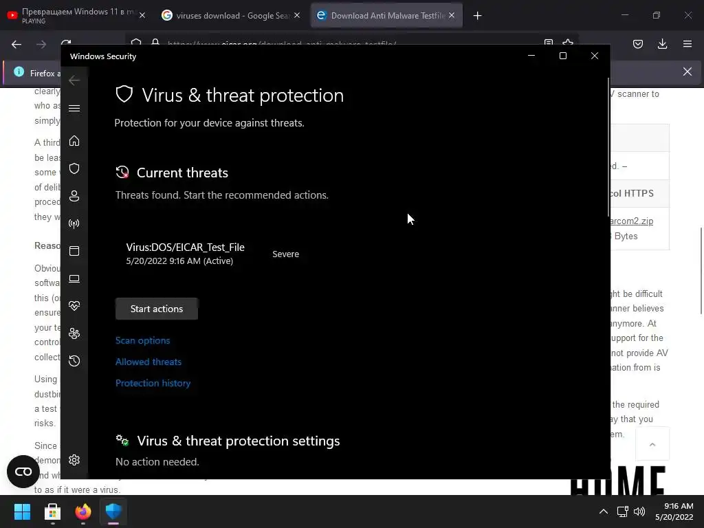Open Account protection person icon in sidebar
The image size is (704, 528).
(74, 196)
